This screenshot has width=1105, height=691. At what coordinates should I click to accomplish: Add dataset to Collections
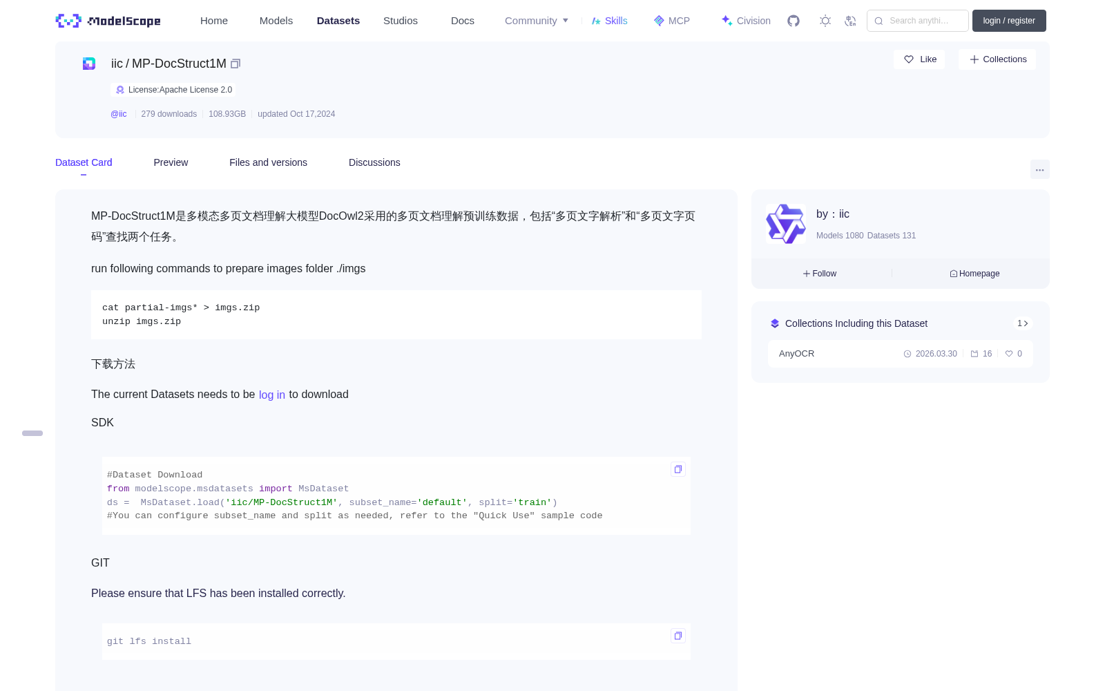997,59
